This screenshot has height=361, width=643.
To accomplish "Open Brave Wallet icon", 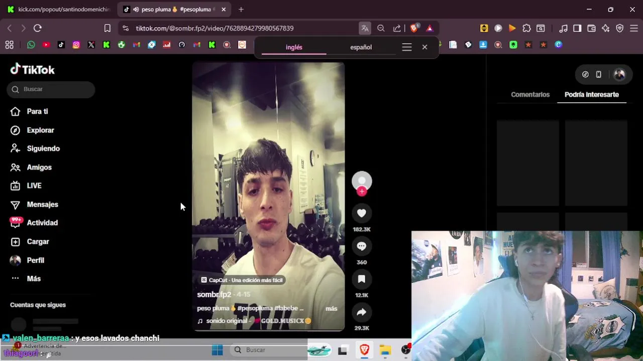I will 591,28.
